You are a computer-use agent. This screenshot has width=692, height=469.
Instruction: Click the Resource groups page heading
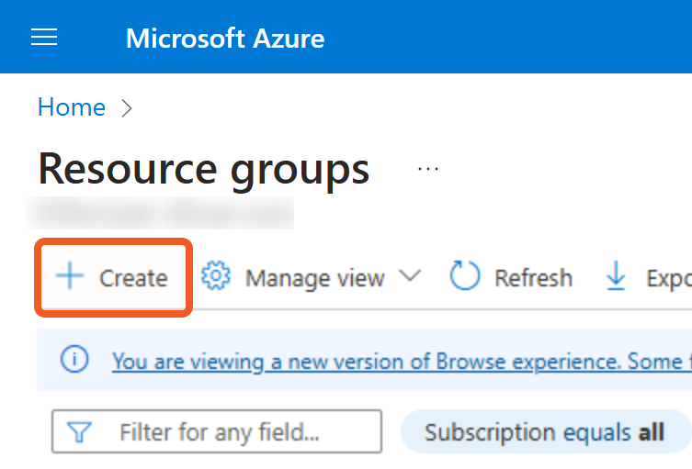pyautogui.click(x=203, y=169)
